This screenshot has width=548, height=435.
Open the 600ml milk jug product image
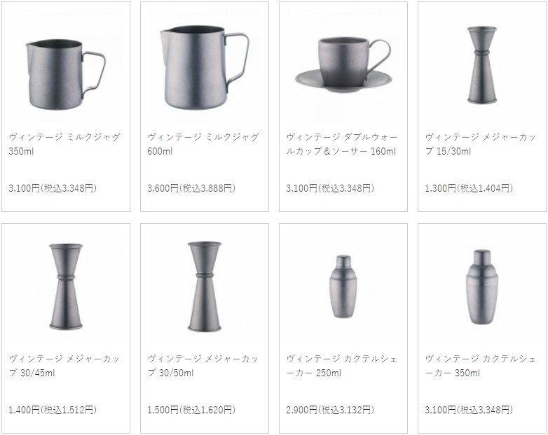coord(205,67)
